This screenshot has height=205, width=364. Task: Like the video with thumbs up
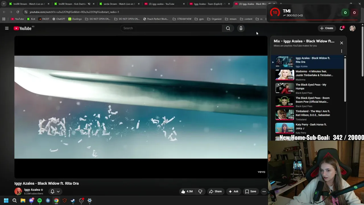[x=187, y=191]
